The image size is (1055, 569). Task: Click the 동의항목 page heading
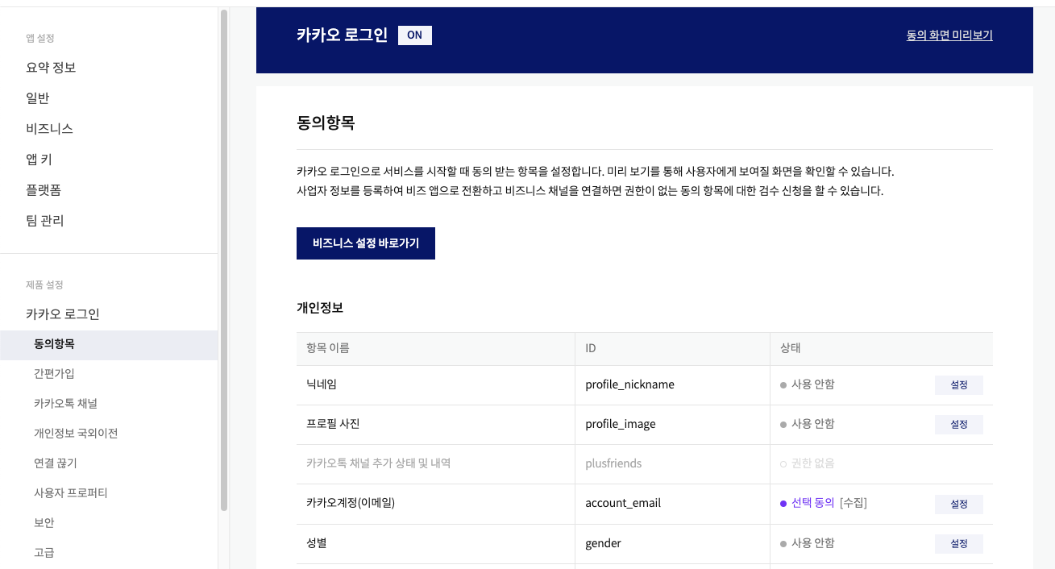(326, 124)
